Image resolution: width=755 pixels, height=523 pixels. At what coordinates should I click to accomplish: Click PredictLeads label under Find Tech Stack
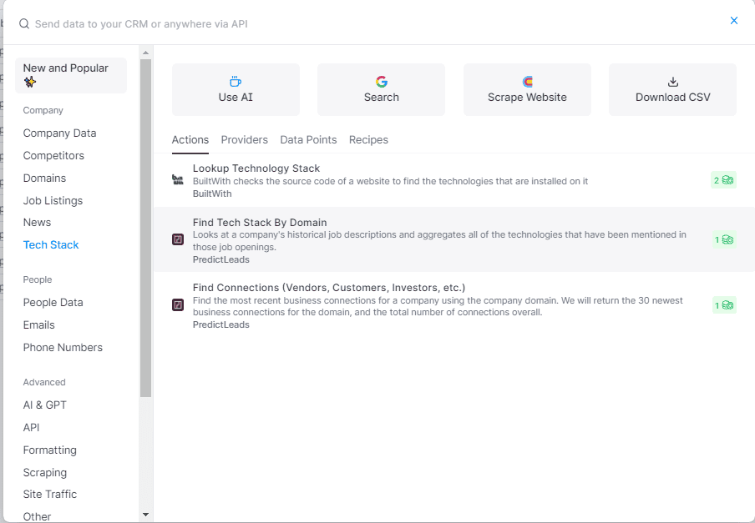click(221, 259)
